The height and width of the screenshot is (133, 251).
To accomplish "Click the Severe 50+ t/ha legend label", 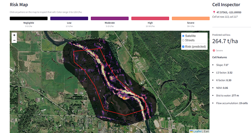I will tap(190, 24).
